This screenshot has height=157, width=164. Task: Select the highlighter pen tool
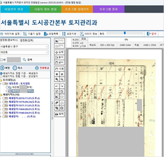coord(57,103)
